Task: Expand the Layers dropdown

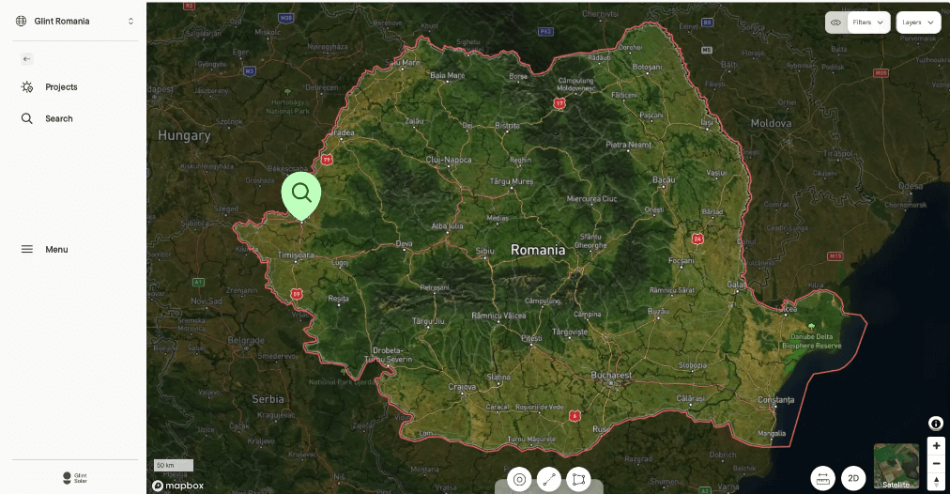Action: point(918,23)
